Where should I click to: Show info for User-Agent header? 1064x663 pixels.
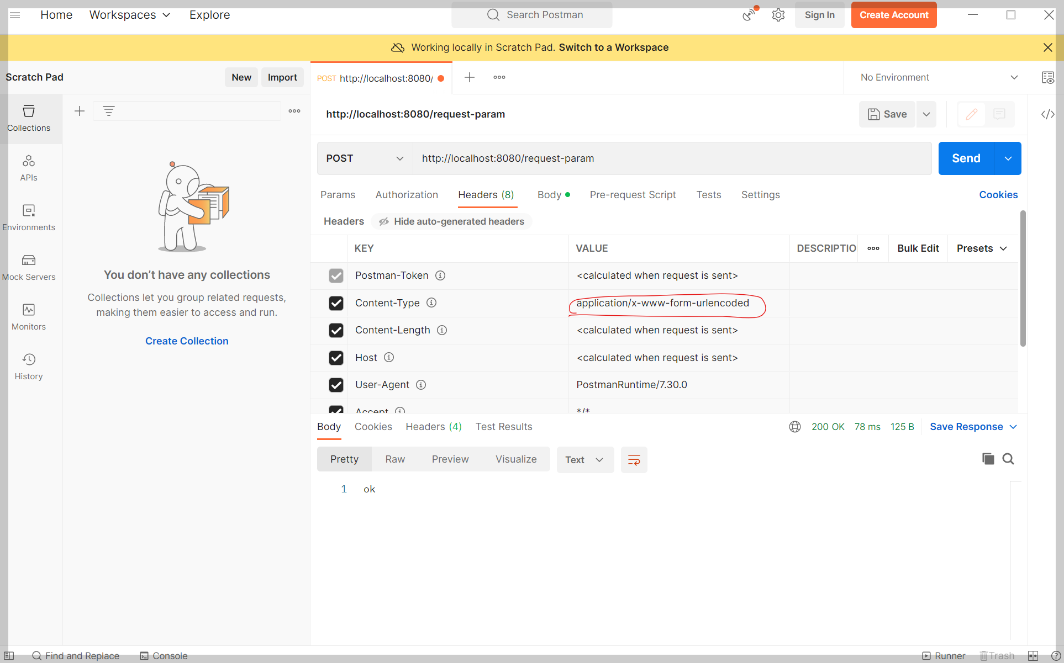pos(421,385)
